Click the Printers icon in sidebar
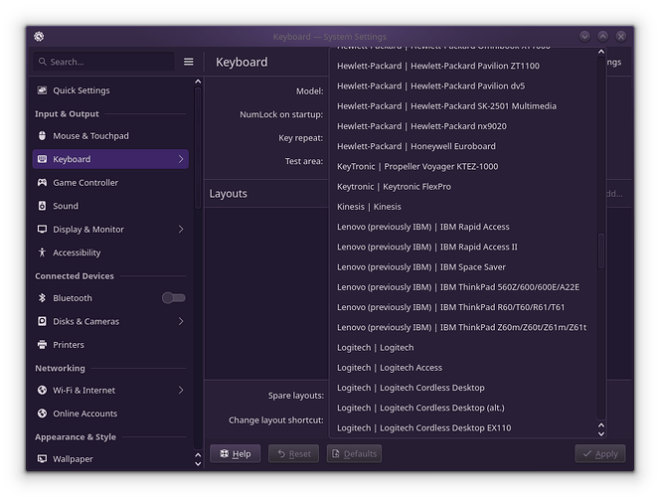660x497 pixels. [42, 345]
